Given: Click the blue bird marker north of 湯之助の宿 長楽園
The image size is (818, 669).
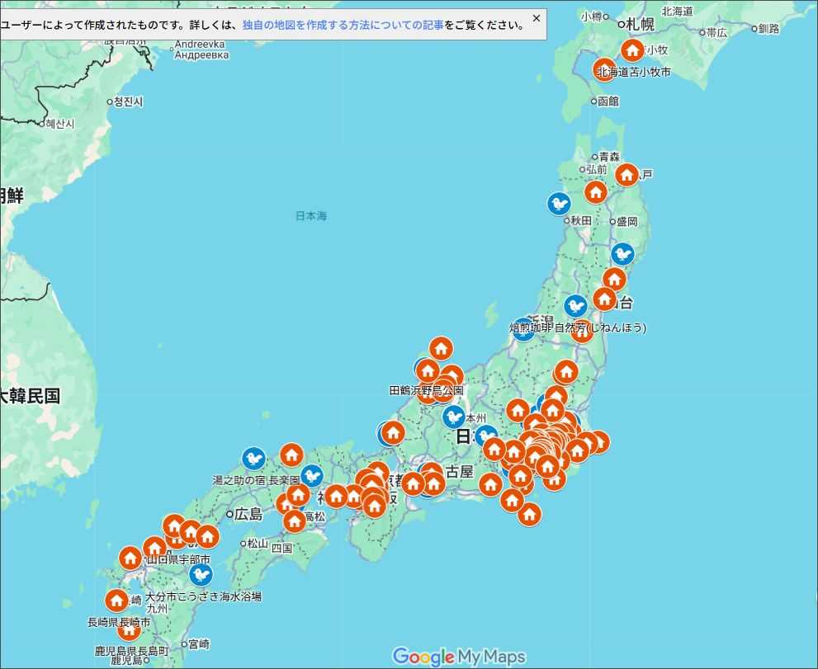Looking at the screenshot, I should click(254, 459).
